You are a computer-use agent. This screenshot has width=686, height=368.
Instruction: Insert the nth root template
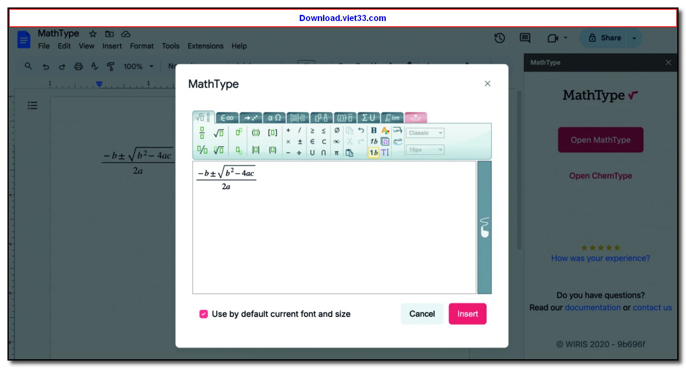pos(218,150)
